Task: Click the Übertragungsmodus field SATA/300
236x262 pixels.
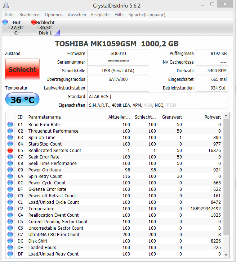Action: coord(118,79)
